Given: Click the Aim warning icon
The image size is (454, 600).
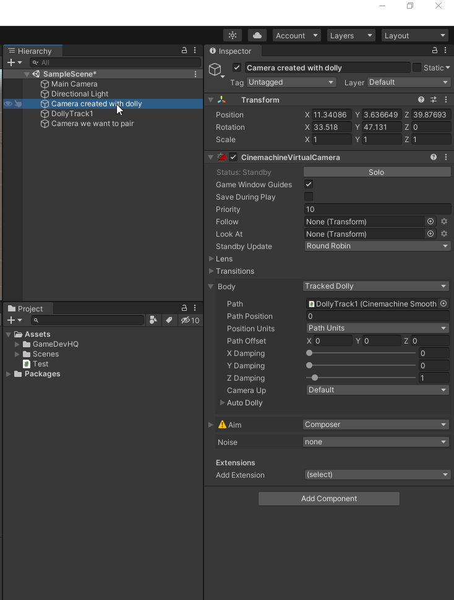Looking at the screenshot, I should point(222,425).
